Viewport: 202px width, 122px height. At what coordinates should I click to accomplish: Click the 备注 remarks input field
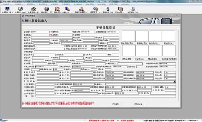point(106,96)
